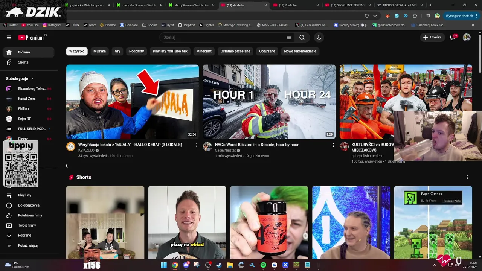Screen dimensions: 482x271
Task: Switch to pajalock Watch clips tab
Action: (87, 5)
